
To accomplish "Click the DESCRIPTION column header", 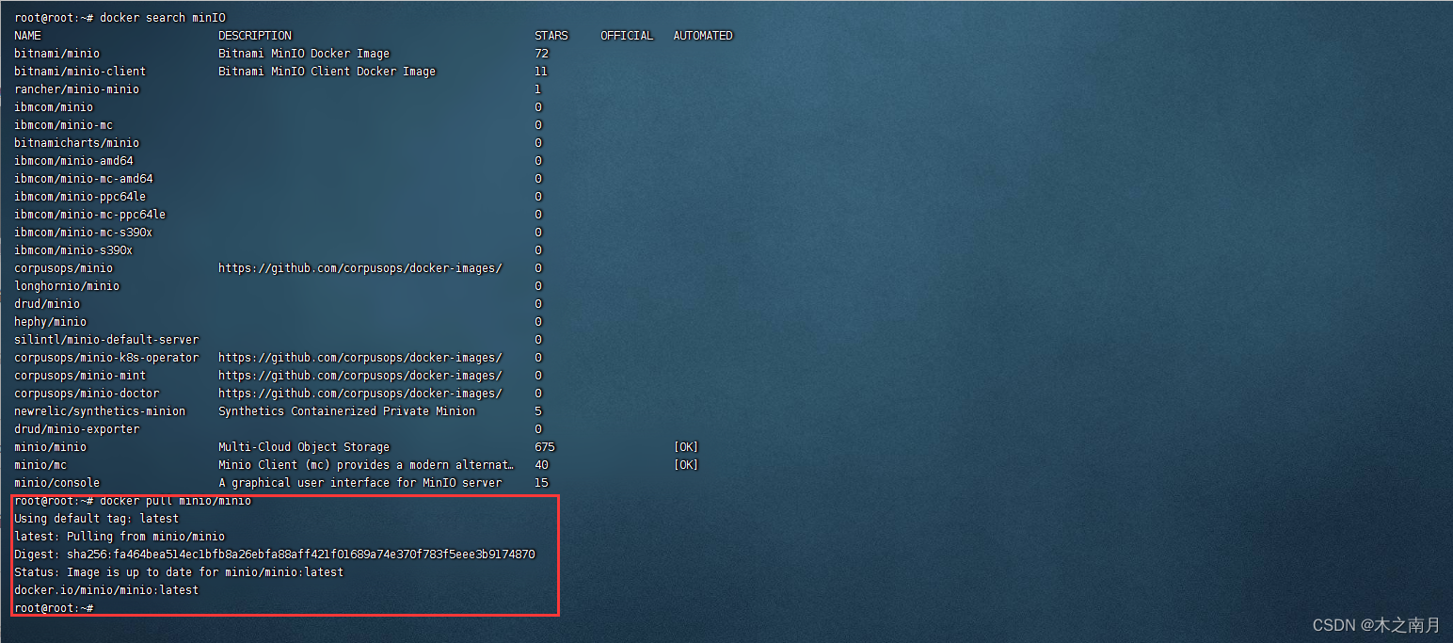I will pos(255,36).
